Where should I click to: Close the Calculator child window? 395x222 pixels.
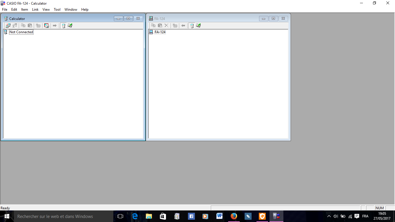[138, 18]
